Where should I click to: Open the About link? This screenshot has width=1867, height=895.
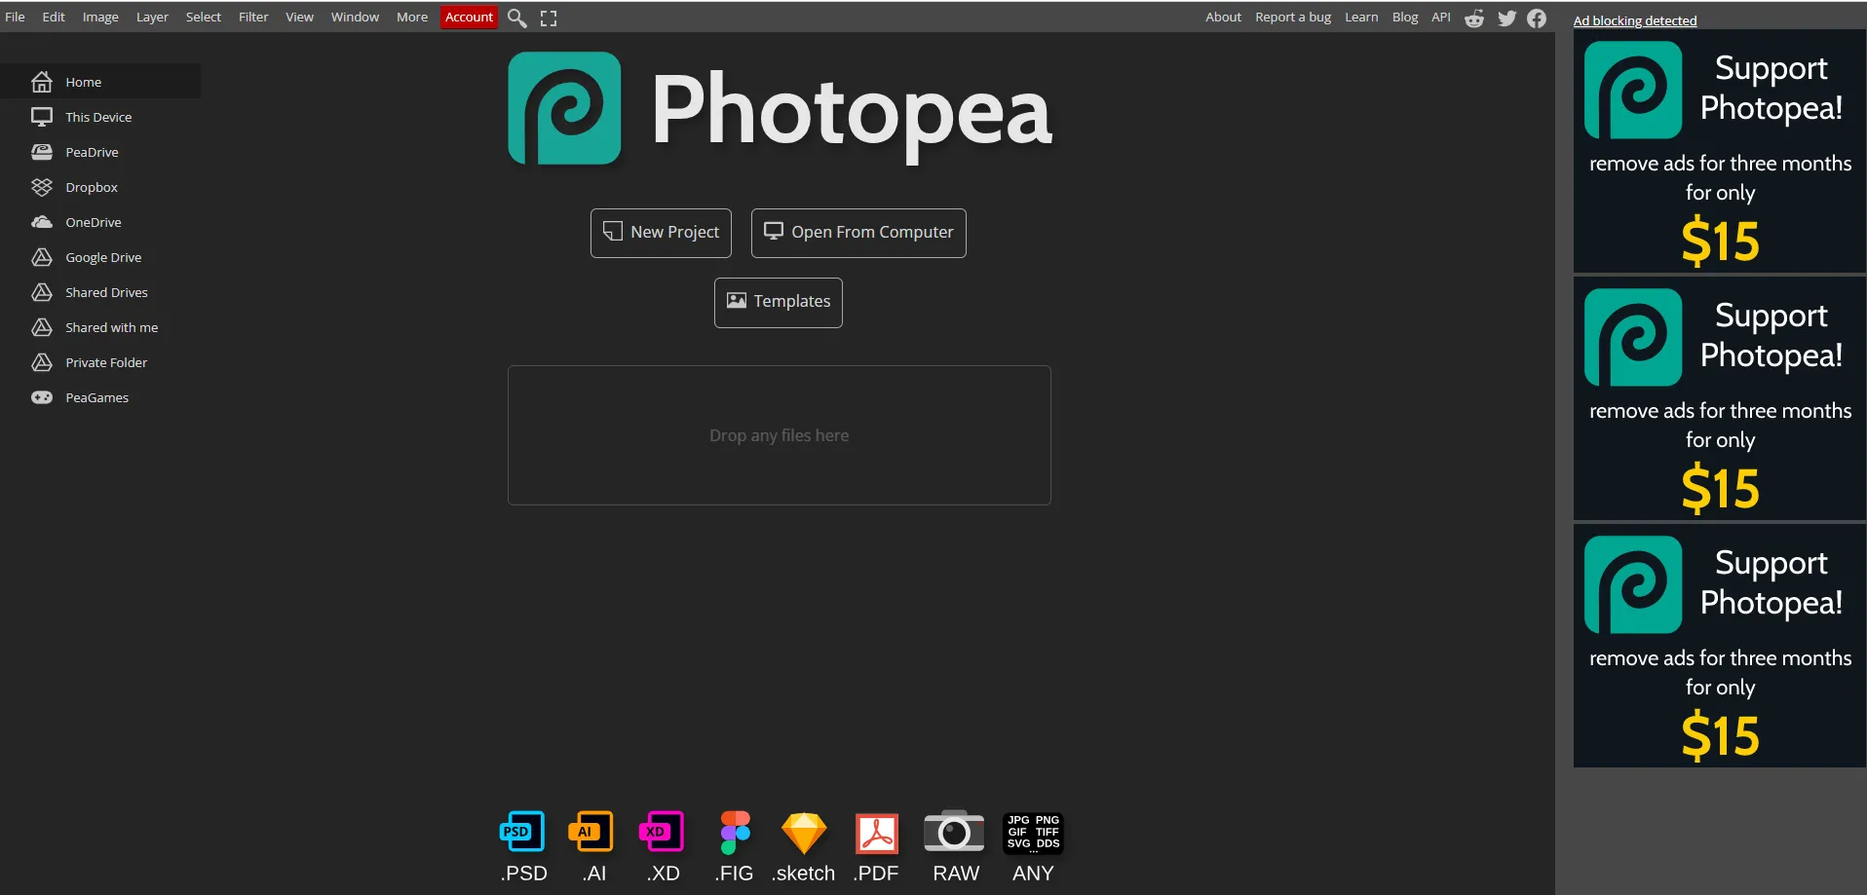point(1223,17)
